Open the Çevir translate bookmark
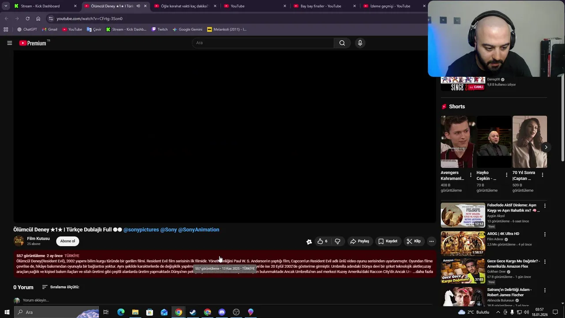 pyautogui.click(x=94, y=30)
